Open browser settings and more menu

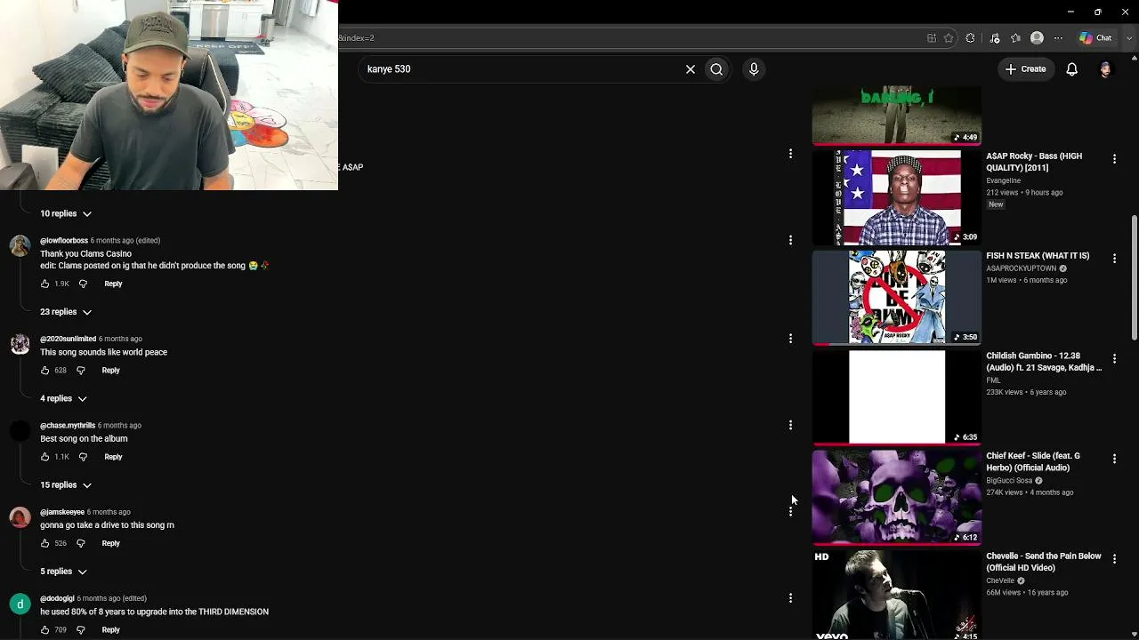tap(1058, 38)
